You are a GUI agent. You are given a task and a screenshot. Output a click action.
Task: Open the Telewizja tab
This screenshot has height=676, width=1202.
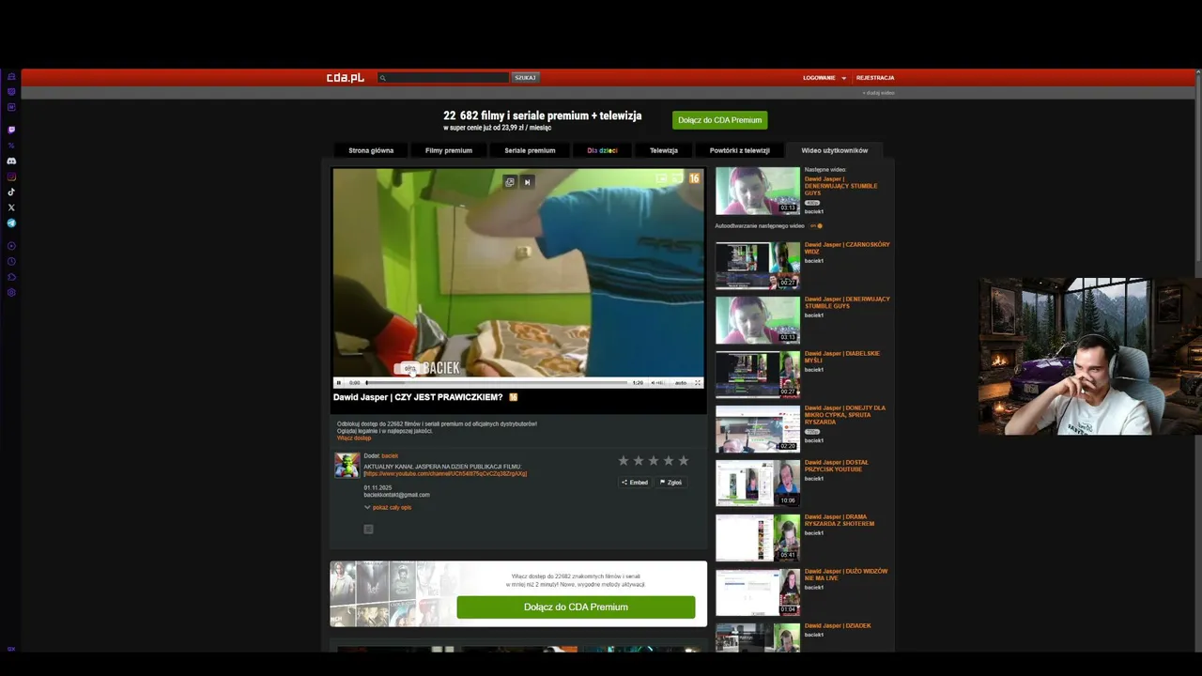tap(664, 150)
